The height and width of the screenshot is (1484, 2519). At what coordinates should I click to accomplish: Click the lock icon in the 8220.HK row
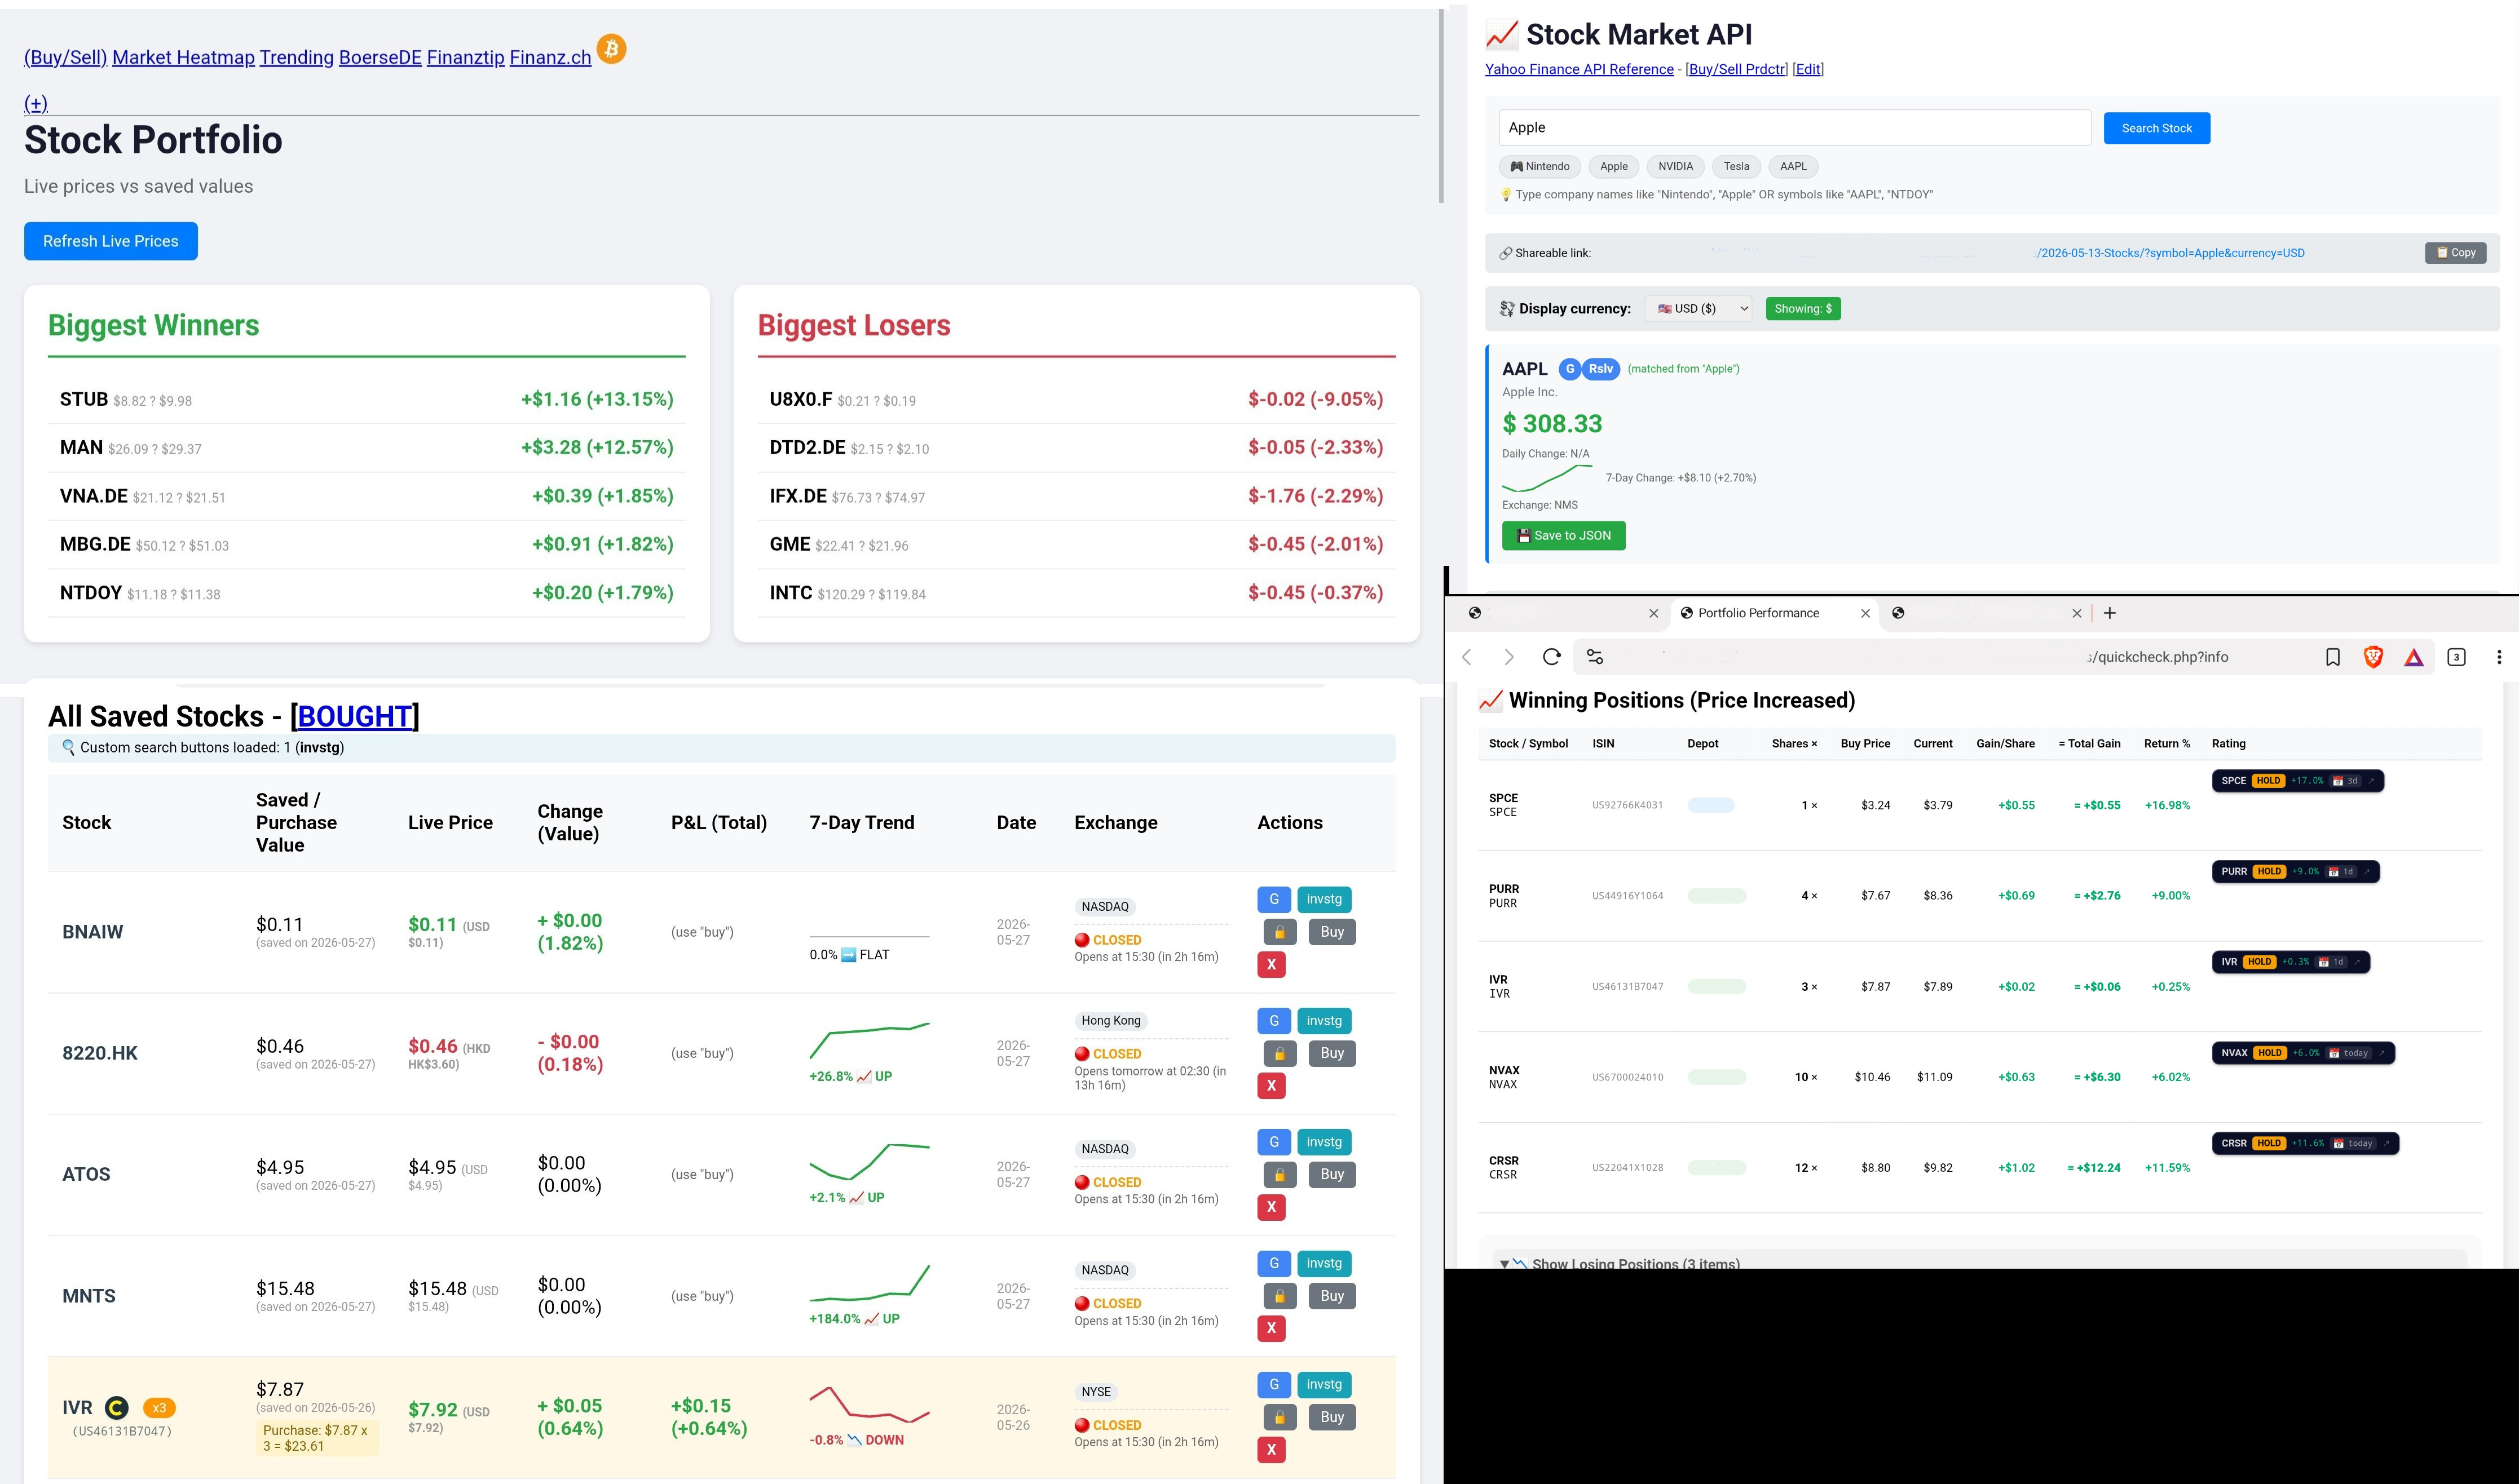pos(1280,1053)
